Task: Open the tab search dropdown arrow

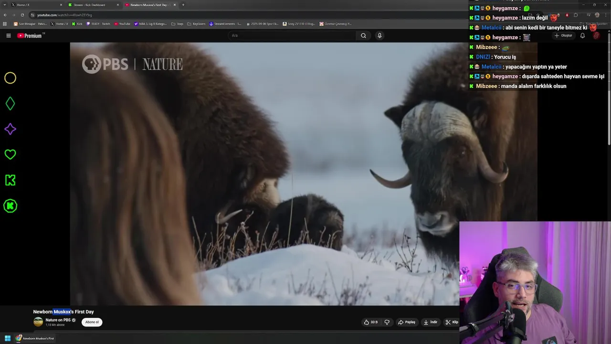Action: [4, 5]
